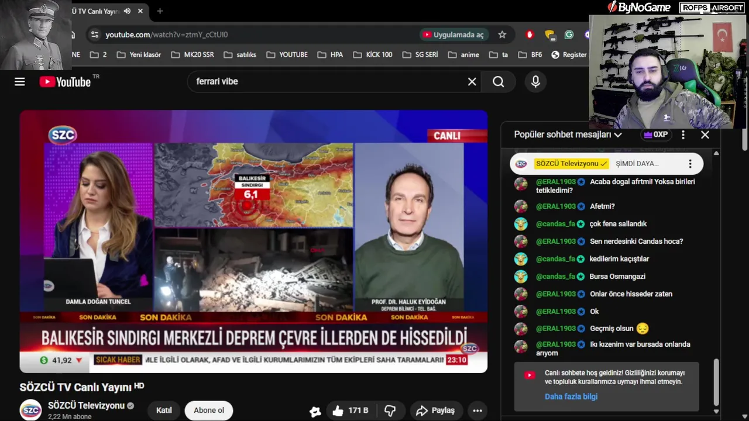Click chat message 'çok fena sallandık'
The height and width of the screenshot is (421, 749).
pyautogui.click(x=618, y=223)
